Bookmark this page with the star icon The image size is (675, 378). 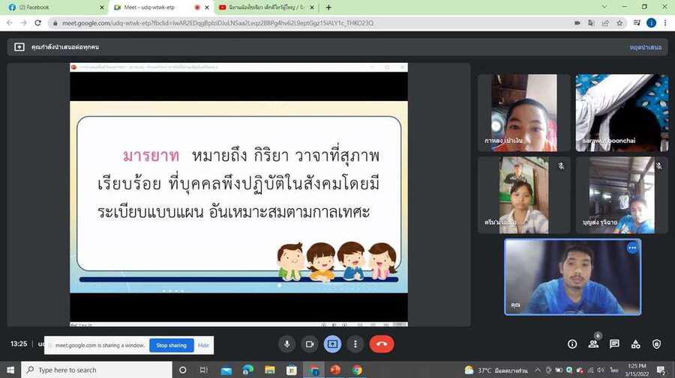tap(619, 23)
